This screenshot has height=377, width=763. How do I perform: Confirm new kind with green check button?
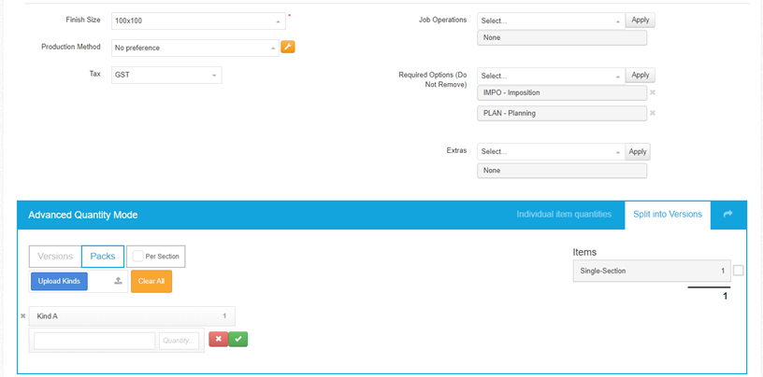(238, 339)
